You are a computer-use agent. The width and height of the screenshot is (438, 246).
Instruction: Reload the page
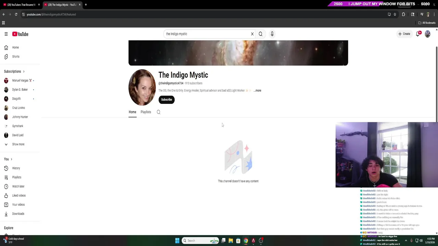(x=16, y=14)
